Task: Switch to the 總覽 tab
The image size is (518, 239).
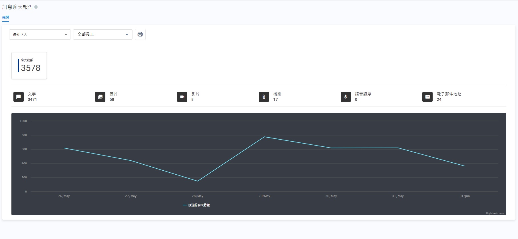Action: 6,17
